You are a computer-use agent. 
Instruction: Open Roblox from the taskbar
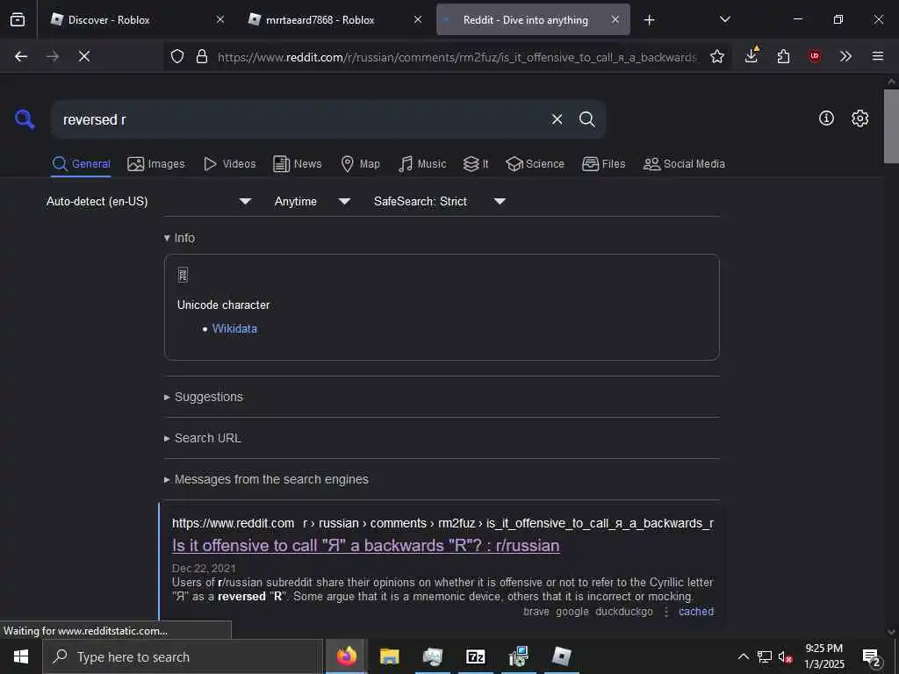point(561,656)
